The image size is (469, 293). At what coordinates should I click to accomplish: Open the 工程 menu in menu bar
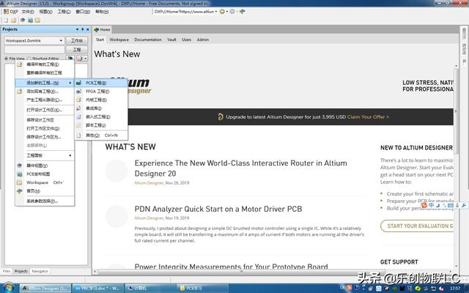[x=64, y=12]
